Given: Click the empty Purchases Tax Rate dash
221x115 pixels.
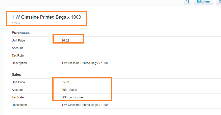Looking at the screenshot, I should point(62,56).
